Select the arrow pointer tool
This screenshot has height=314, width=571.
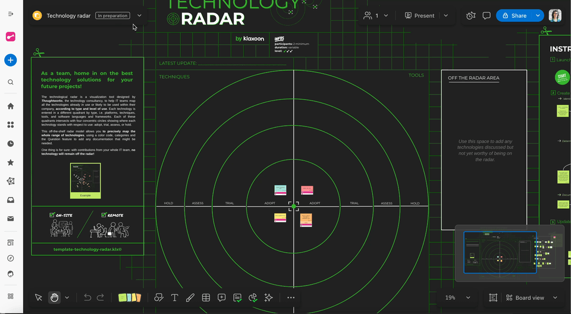tap(39, 297)
